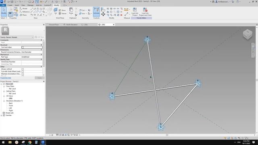Click the Plane point-element tool

tap(23, 15)
